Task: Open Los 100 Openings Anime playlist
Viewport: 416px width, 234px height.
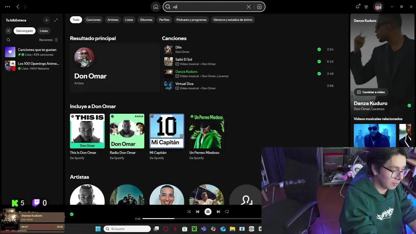Action: tap(32, 66)
